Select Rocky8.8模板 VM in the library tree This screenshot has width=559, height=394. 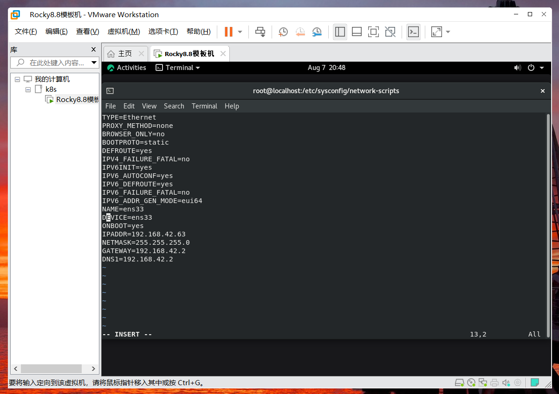[x=72, y=100]
